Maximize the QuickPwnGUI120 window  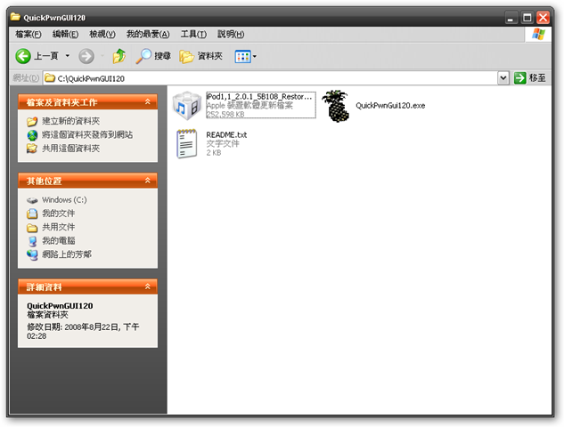[527, 18]
